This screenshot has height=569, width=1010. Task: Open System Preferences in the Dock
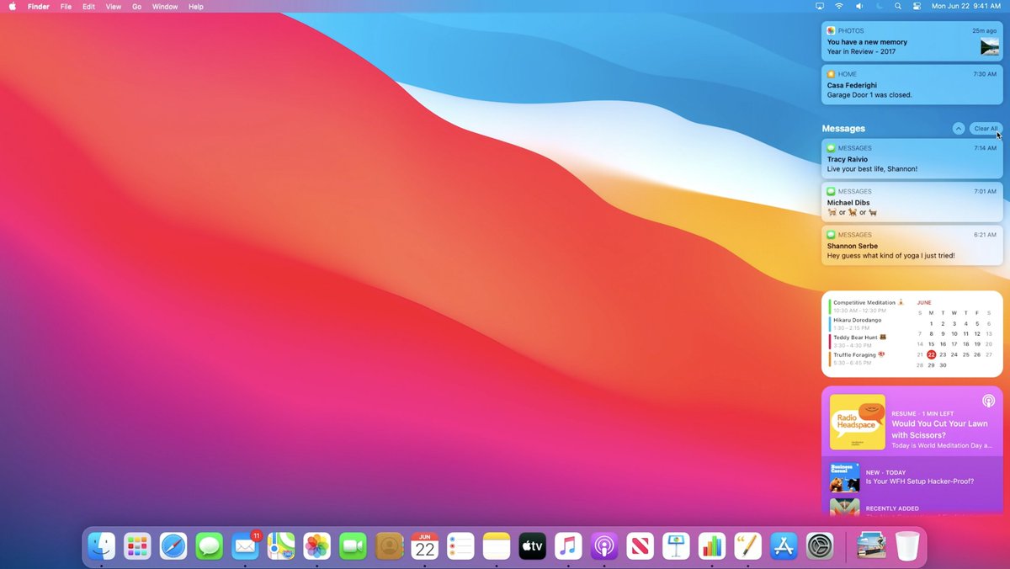[820, 546]
